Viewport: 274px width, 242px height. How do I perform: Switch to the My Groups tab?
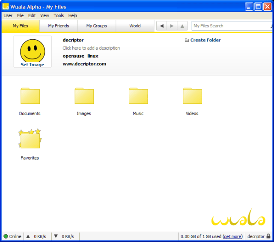pos(97,26)
